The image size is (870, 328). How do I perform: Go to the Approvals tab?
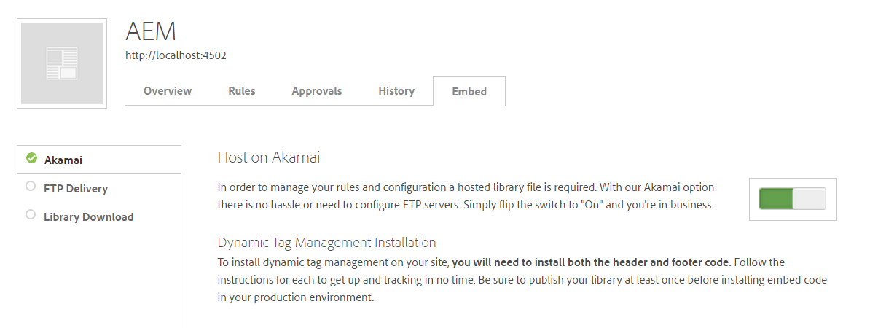[x=316, y=91]
